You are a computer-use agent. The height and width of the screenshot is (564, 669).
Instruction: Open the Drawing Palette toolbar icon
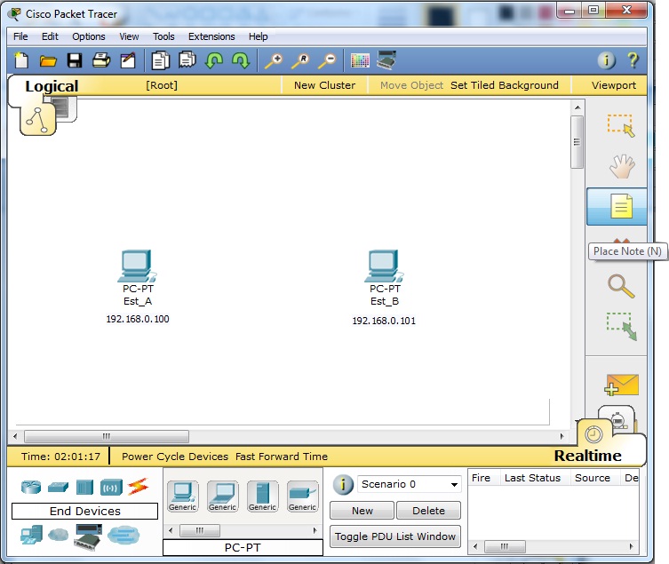point(359,60)
